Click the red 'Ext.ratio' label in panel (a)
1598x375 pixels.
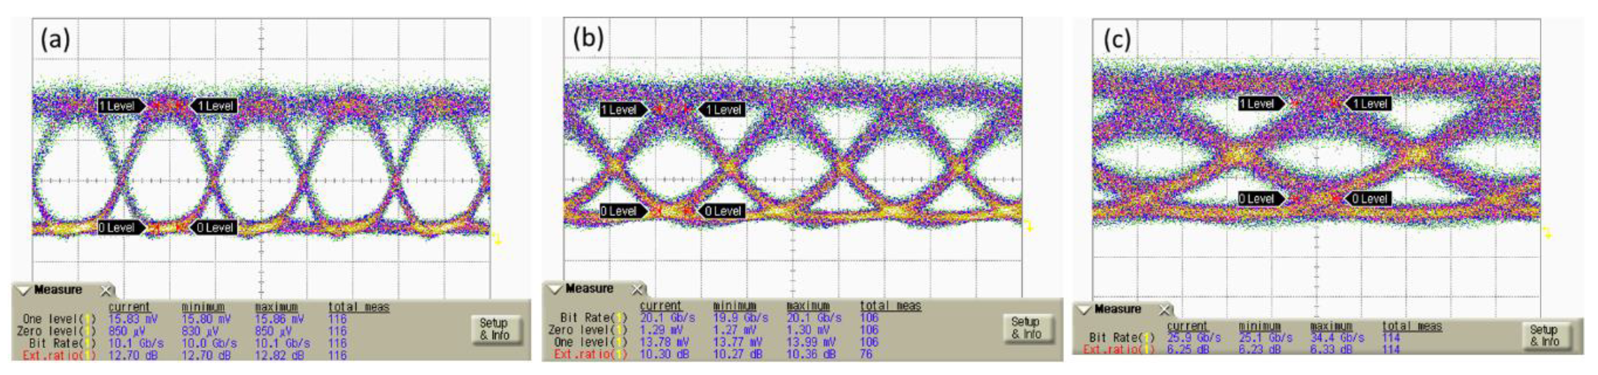(59, 355)
